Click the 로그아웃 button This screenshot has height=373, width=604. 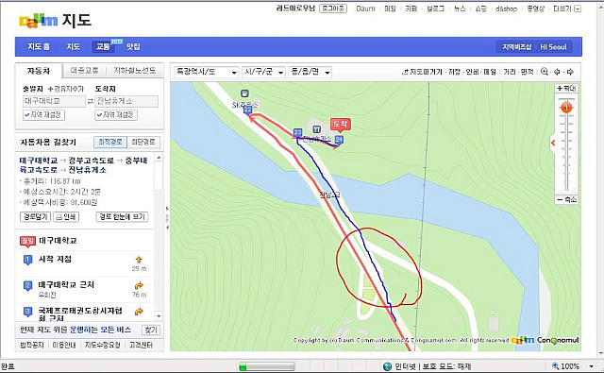pos(333,8)
